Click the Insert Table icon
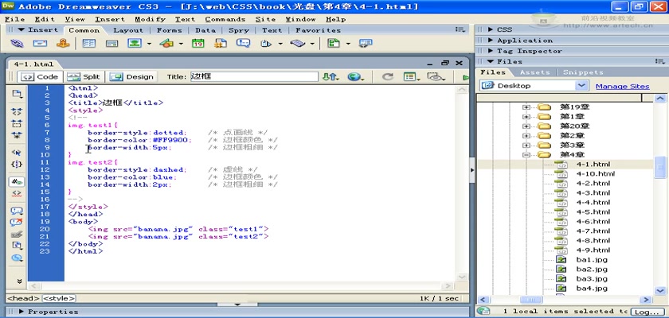The width and height of the screenshot is (669, 318). (x=88, y=44)
